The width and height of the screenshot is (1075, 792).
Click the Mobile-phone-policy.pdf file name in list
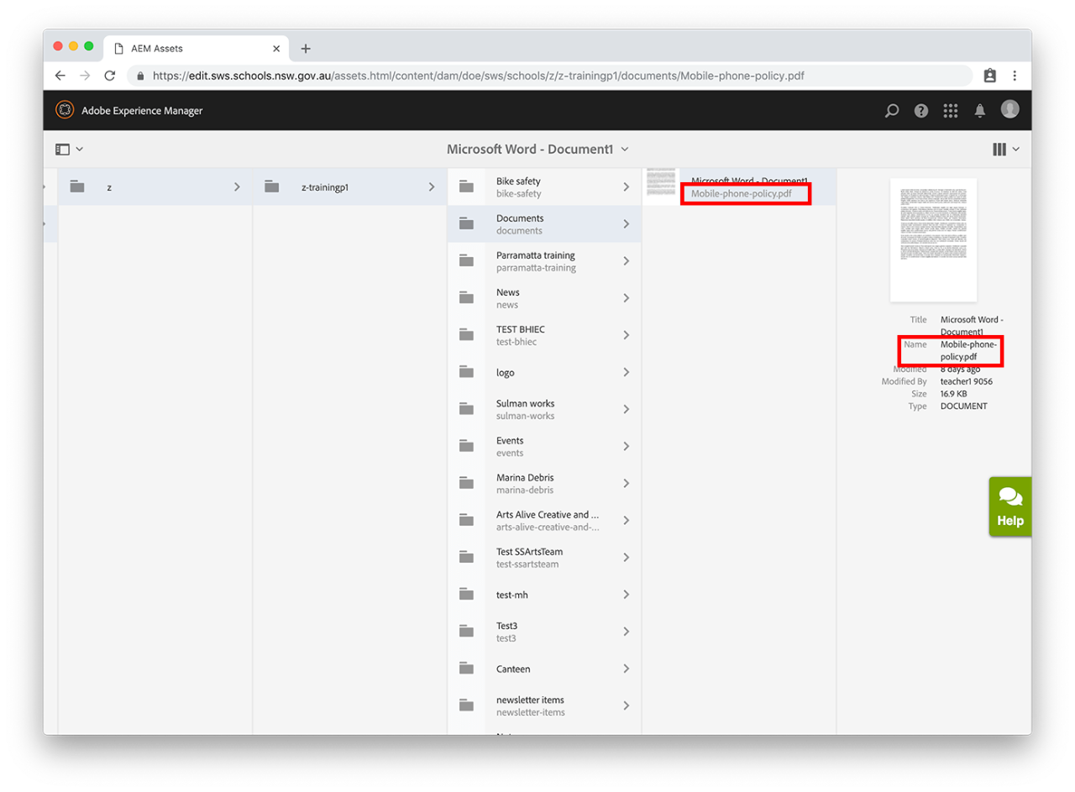[742, 194]
